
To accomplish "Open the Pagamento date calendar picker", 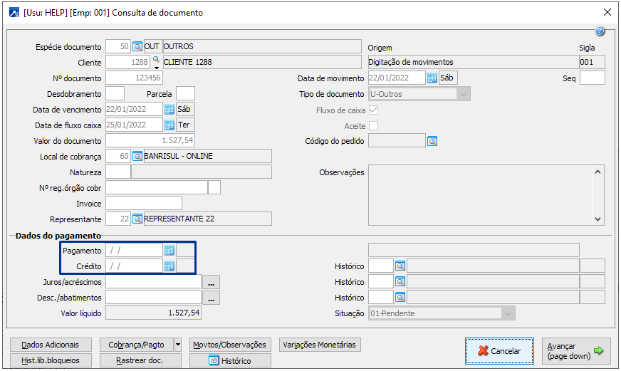I will 169,250.
